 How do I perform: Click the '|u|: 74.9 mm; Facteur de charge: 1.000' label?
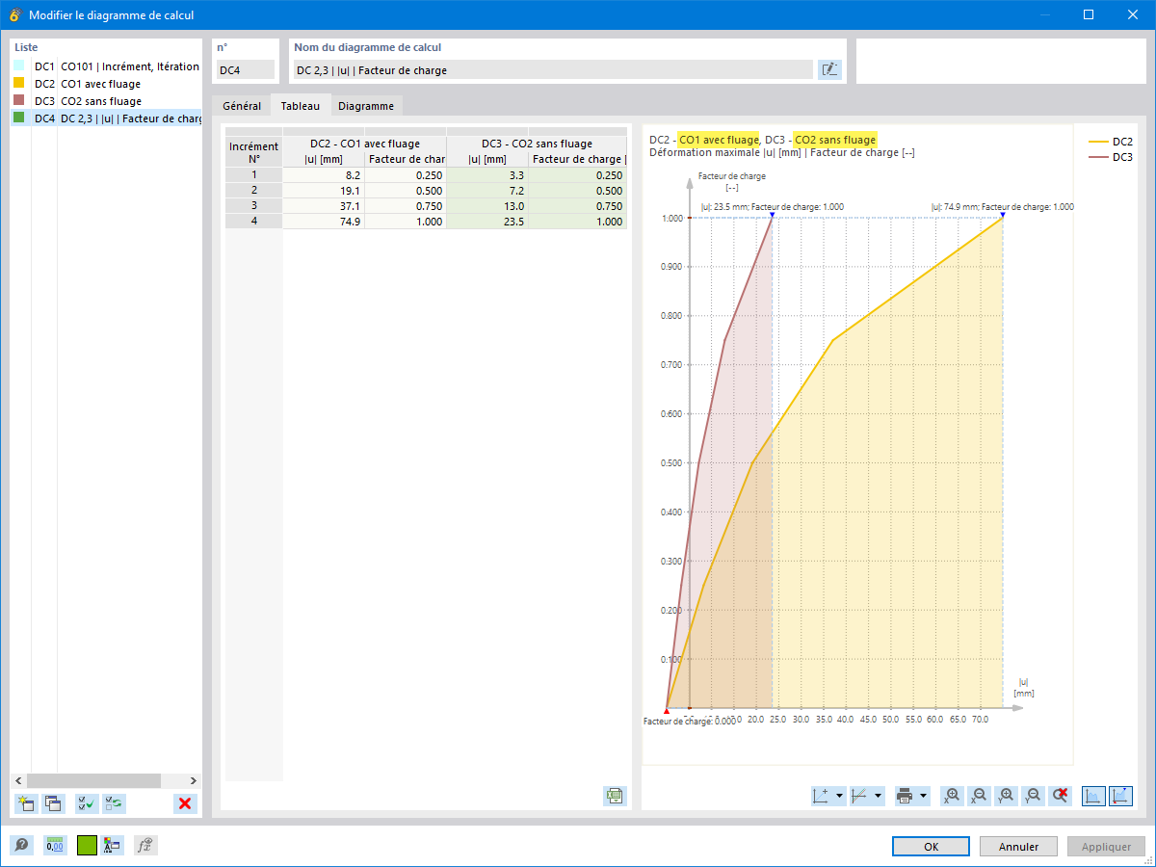tap(1002, 206)
